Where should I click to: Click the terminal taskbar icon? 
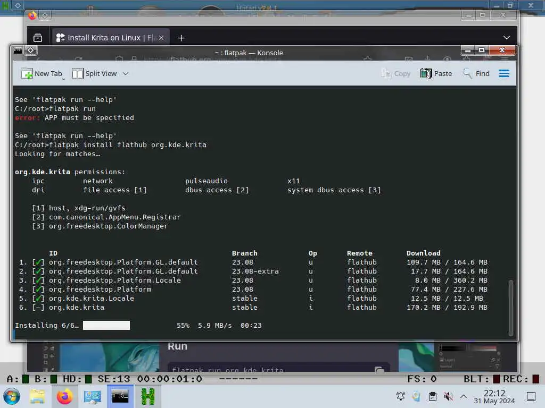pyautogui.click(x=120, y=396)
